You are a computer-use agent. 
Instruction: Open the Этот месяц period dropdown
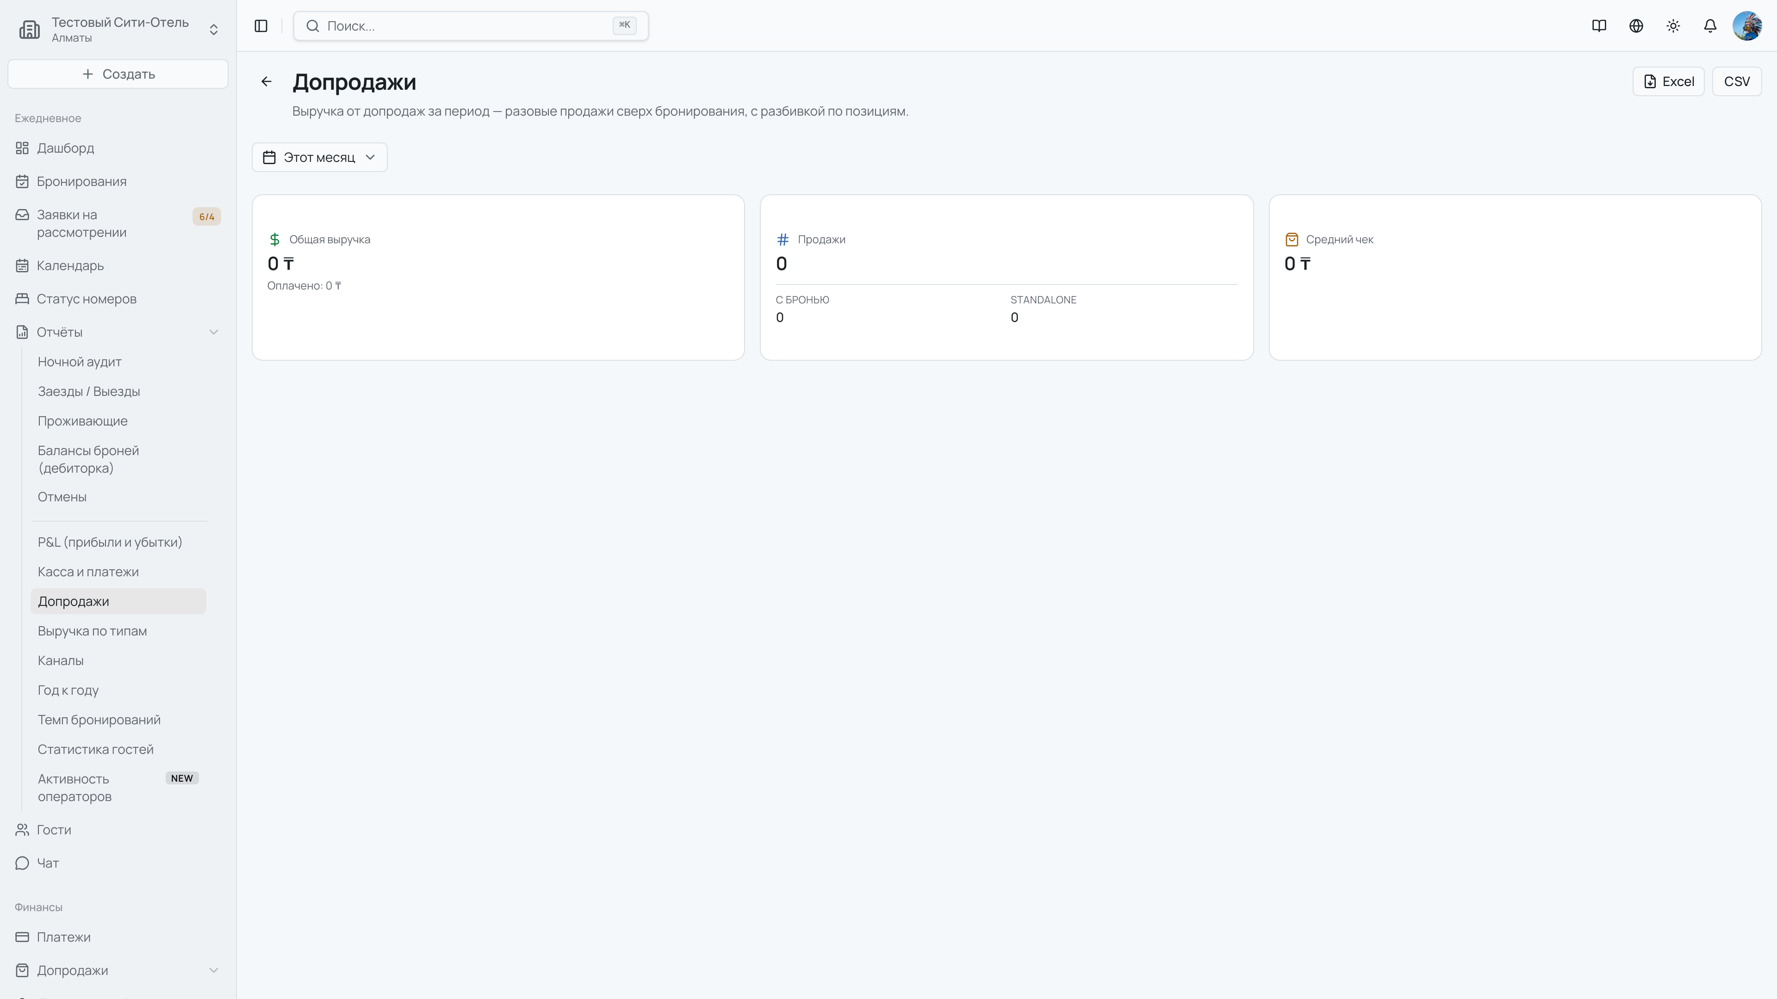[319, 157]
